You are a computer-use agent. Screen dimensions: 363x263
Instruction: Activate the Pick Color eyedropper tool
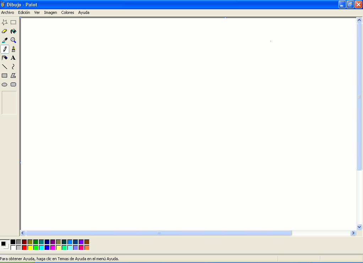(x=5, y=40)
